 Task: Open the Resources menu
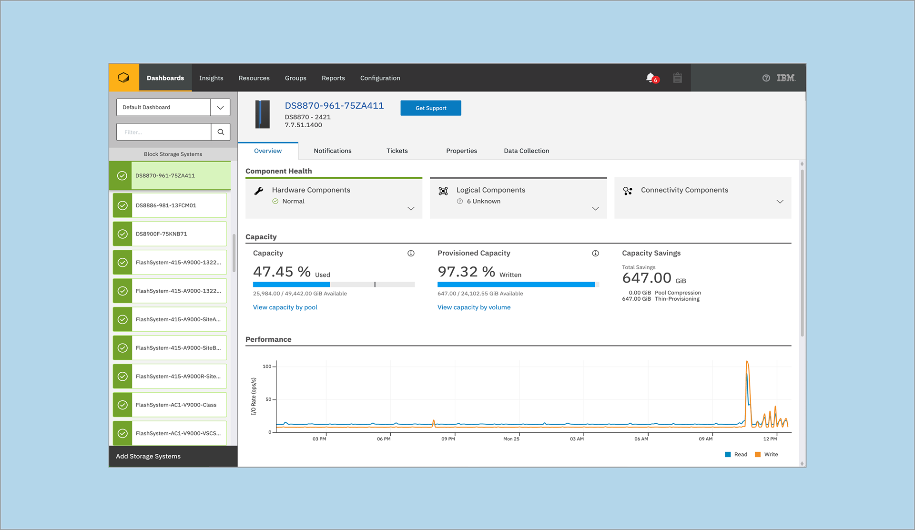click(x=254, y=78)
